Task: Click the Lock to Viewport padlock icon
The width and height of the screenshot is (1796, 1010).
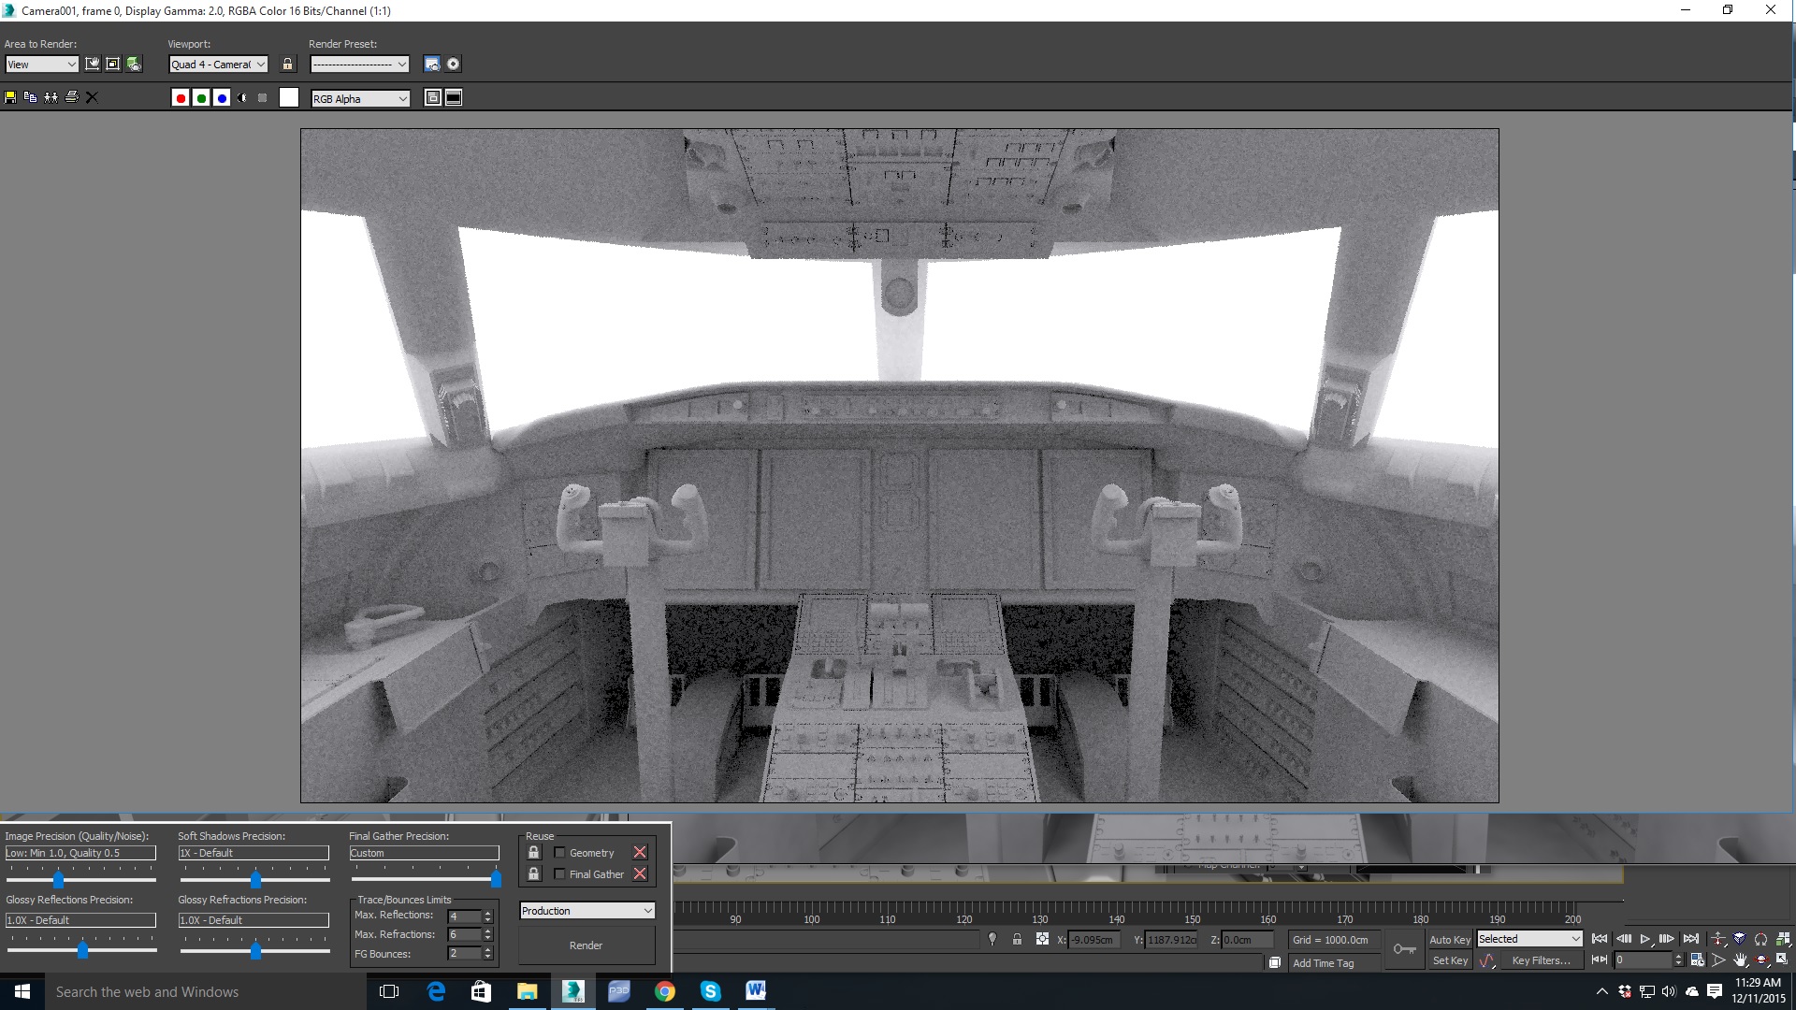Action: coord(288,64)
